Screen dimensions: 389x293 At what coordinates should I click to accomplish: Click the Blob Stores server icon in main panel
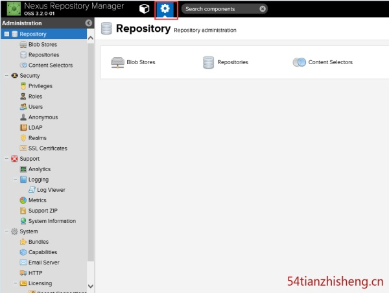[117, 62]
